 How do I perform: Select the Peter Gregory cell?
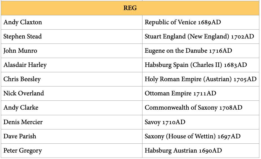23,151
